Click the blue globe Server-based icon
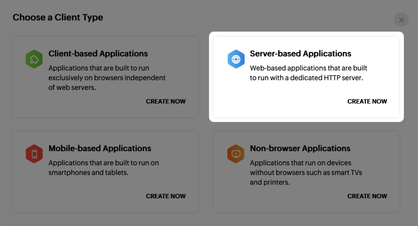This screenshot has height=226, width=418. tap(236, 60)
